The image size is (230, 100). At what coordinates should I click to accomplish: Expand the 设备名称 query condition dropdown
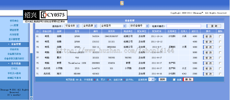coord(72,26)
